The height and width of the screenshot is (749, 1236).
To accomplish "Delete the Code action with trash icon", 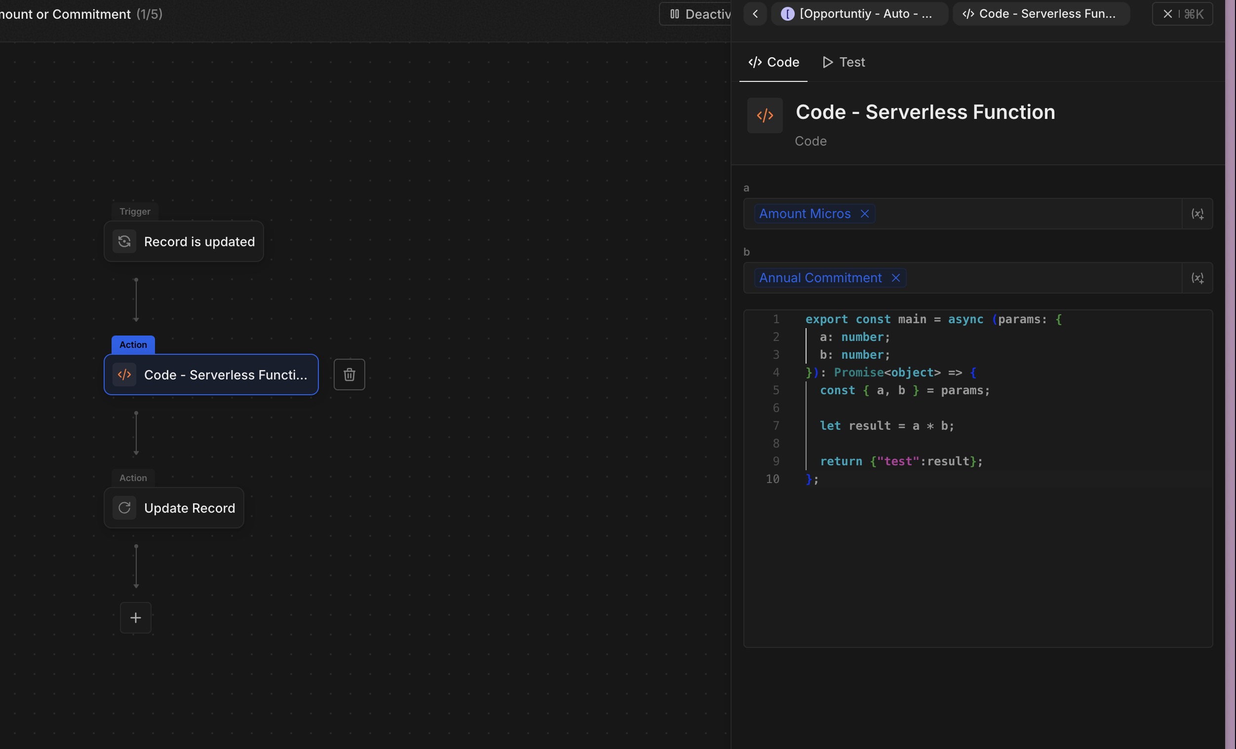I will click(x=349, y=374).
